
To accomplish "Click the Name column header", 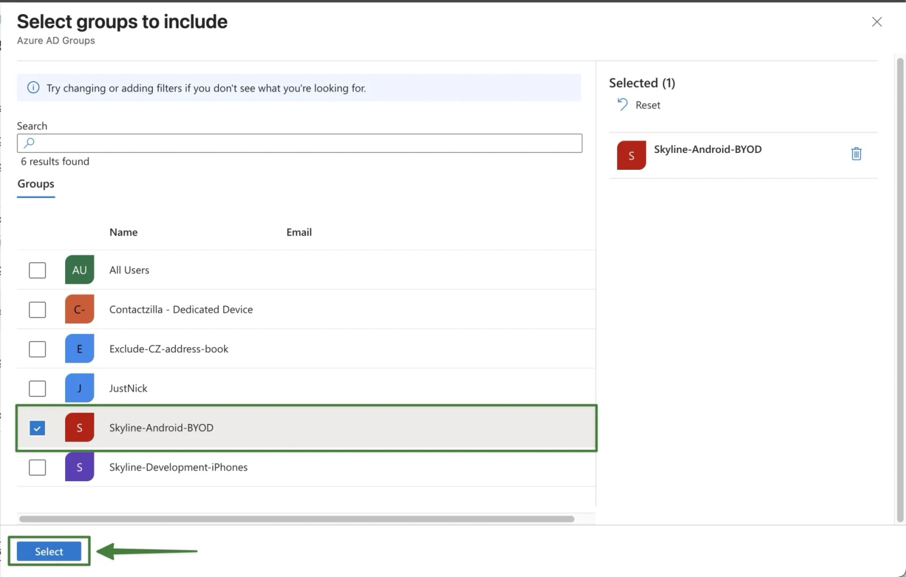I will [x=123, y=232].
